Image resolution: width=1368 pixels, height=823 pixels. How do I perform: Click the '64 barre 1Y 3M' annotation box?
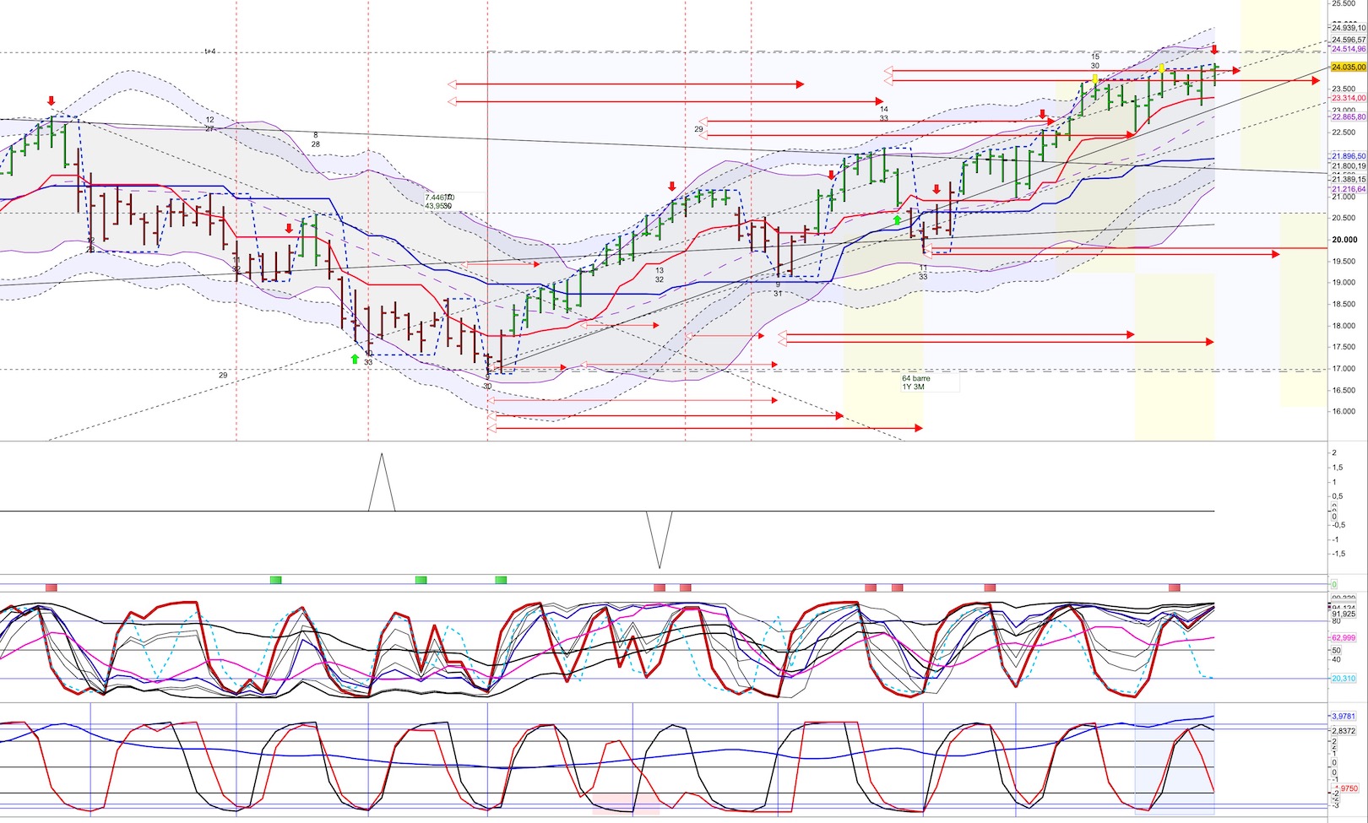[x=929, y=382]
